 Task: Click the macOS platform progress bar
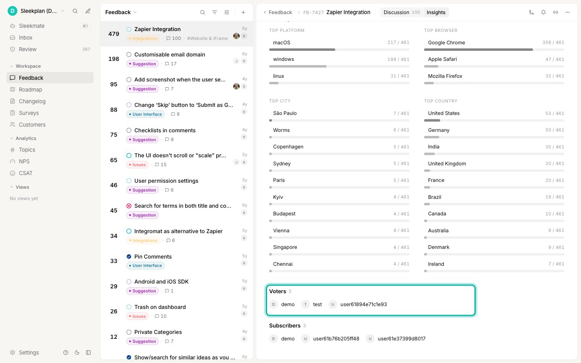(x=339, y=50)
